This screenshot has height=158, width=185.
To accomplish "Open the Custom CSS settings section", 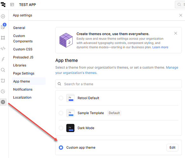I will (23, 49).
